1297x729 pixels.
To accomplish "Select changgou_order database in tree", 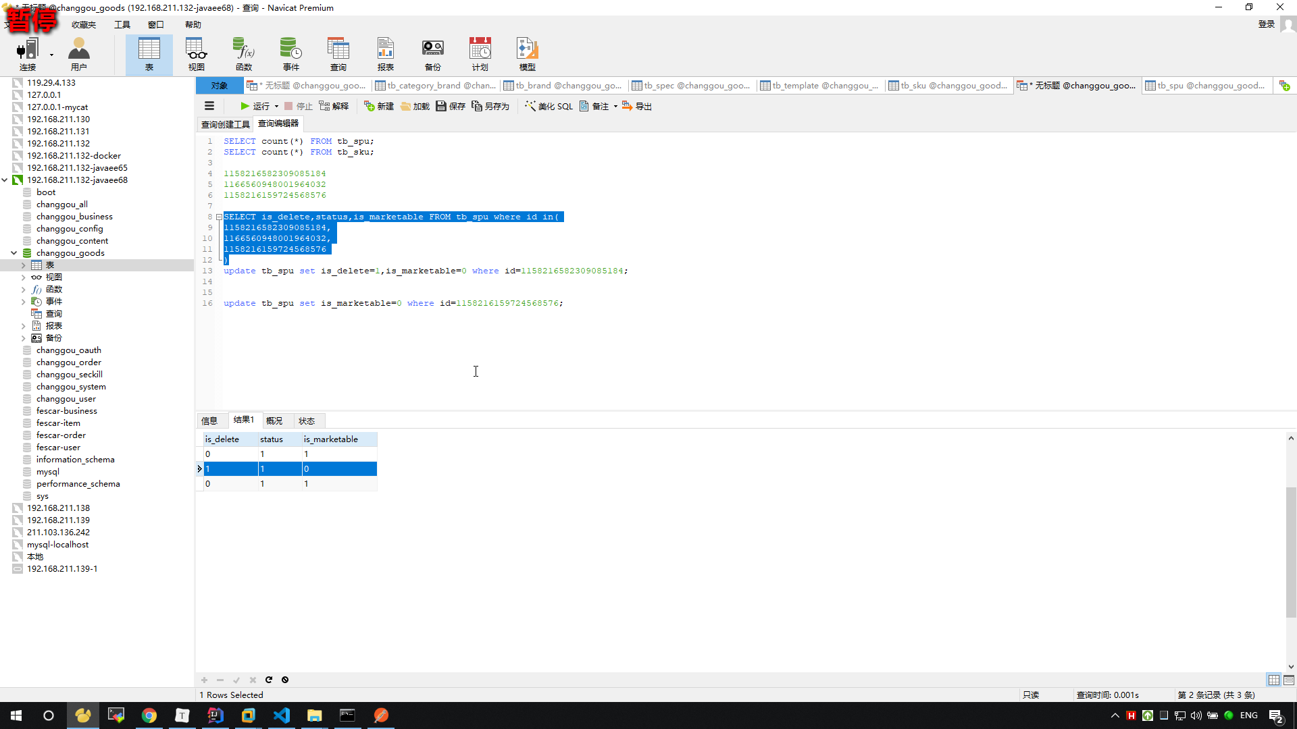I will [x=69, y=362].
